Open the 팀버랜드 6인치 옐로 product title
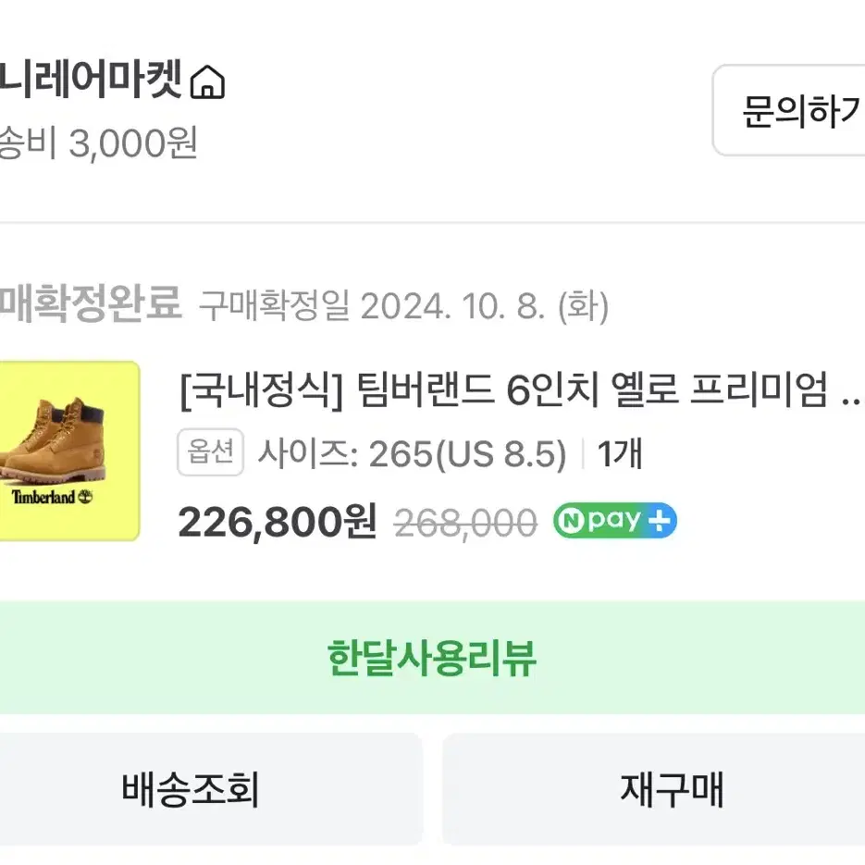This screenshot has width=865, height=865. 503,390
